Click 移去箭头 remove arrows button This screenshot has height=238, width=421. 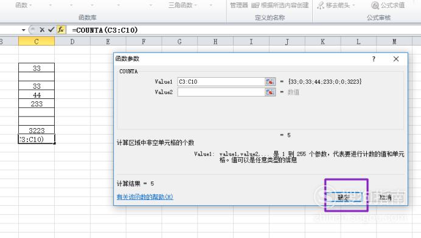(x=334, y=5)
